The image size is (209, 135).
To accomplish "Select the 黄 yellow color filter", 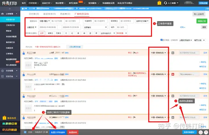I will (x=78, y=33).
